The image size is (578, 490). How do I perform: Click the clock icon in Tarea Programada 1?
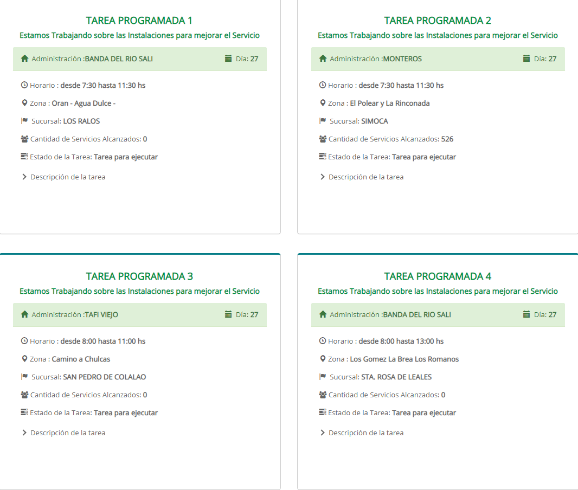coord(24,85)
